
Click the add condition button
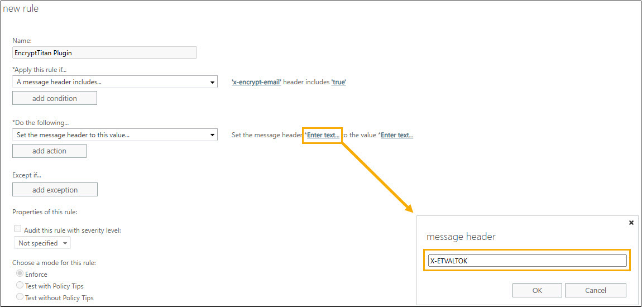(x=55, y=98)
